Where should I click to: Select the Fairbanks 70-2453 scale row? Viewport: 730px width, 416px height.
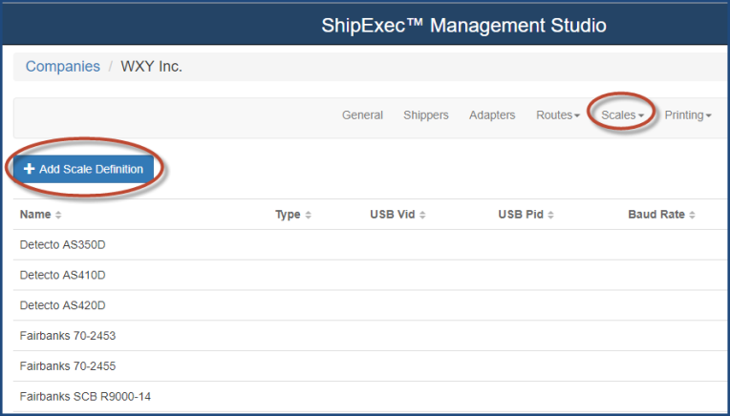(67, 336)
